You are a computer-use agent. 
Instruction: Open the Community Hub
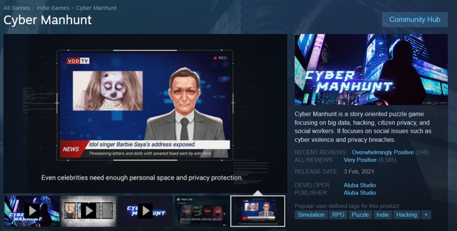pos(415,20)
